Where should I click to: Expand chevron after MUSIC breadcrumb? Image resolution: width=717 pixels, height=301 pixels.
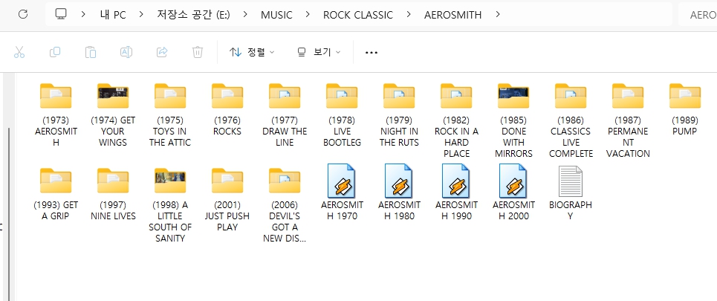(x=308, y=15)
